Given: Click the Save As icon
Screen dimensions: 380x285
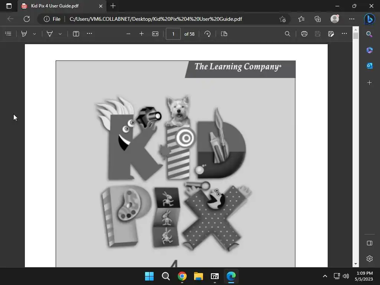Looking at the screenshot, I should [x=331, y=34].
